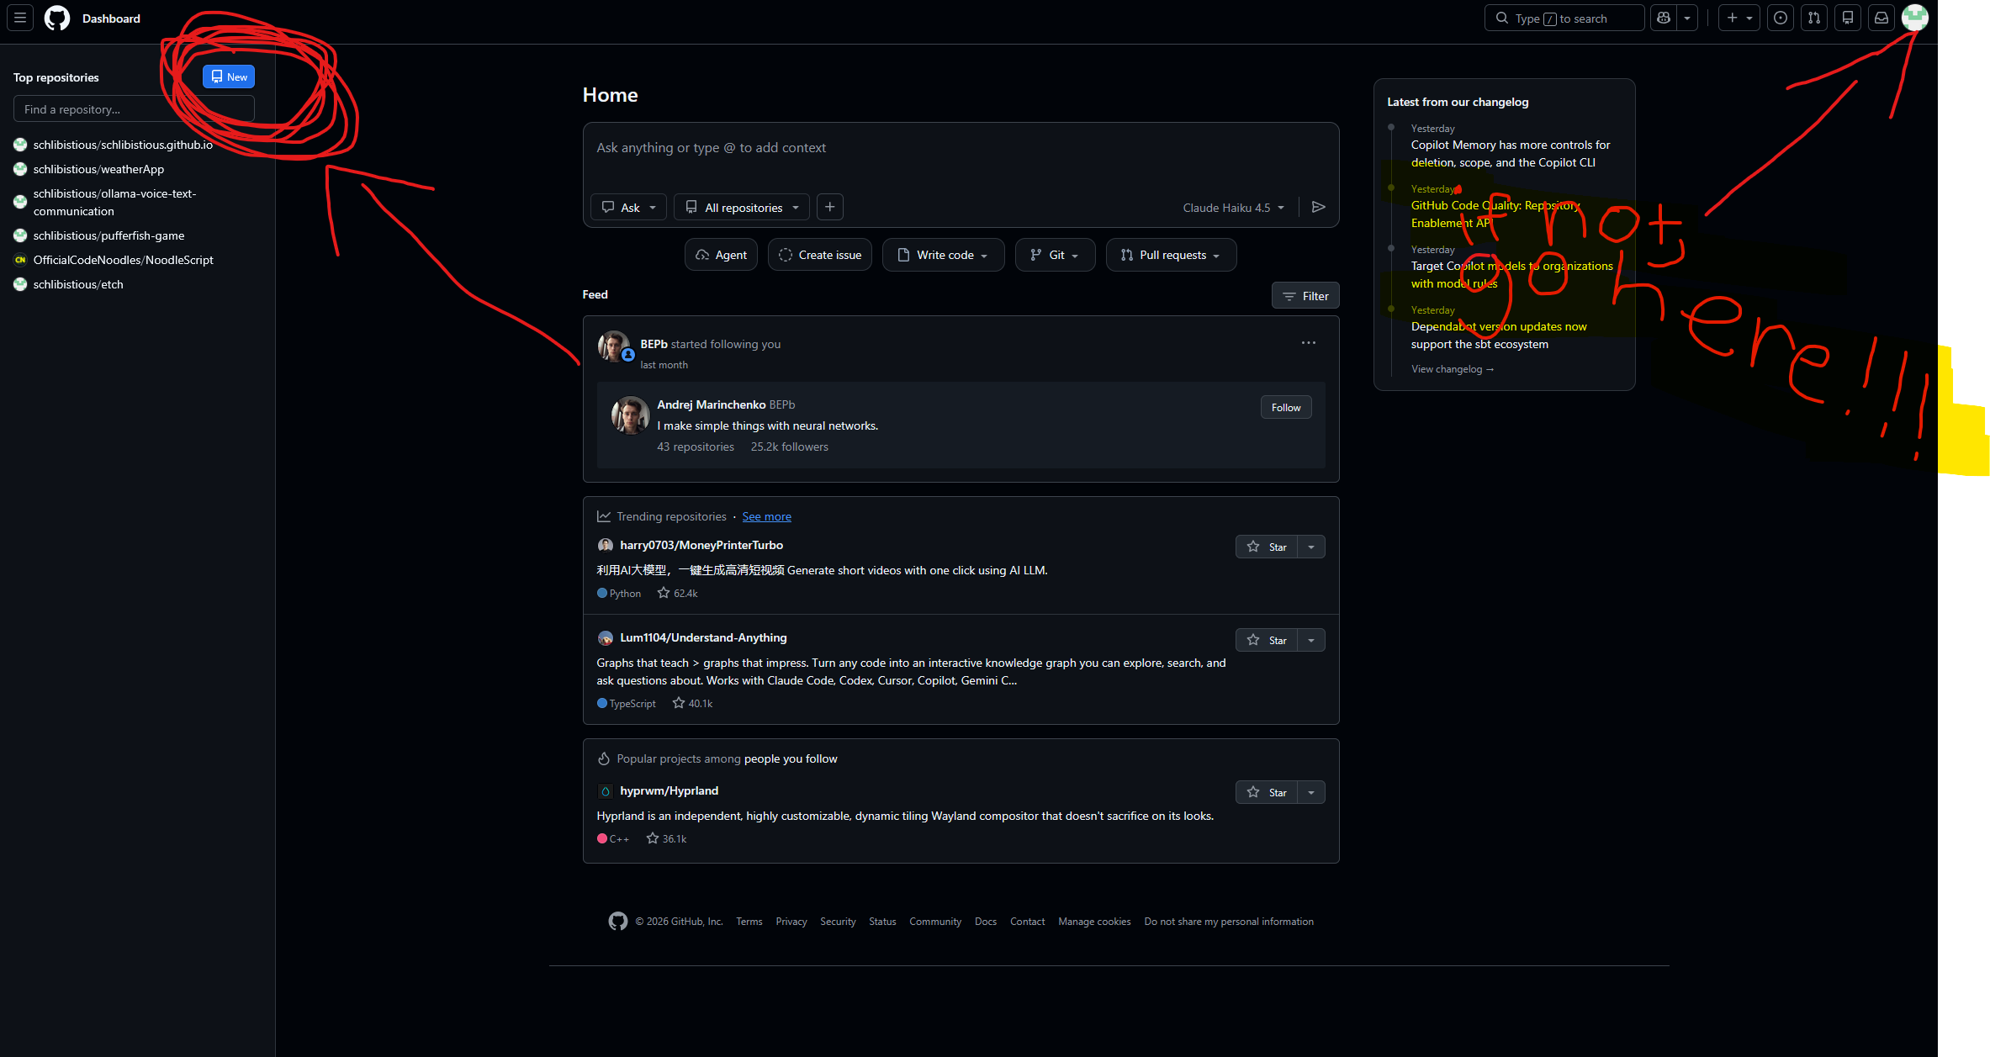Open hyprwm/Hyprland repository
This screenshot has width=1990, height=1057.
tap(669, 790)
